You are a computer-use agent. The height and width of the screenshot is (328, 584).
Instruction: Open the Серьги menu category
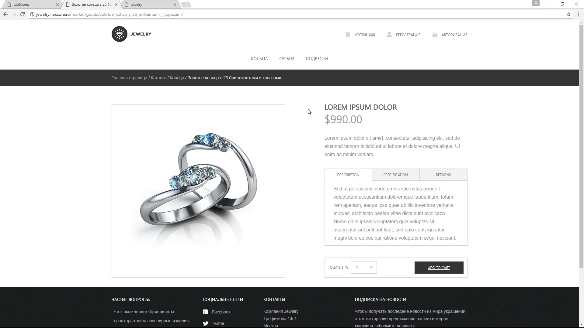click(x=287, y=59)
